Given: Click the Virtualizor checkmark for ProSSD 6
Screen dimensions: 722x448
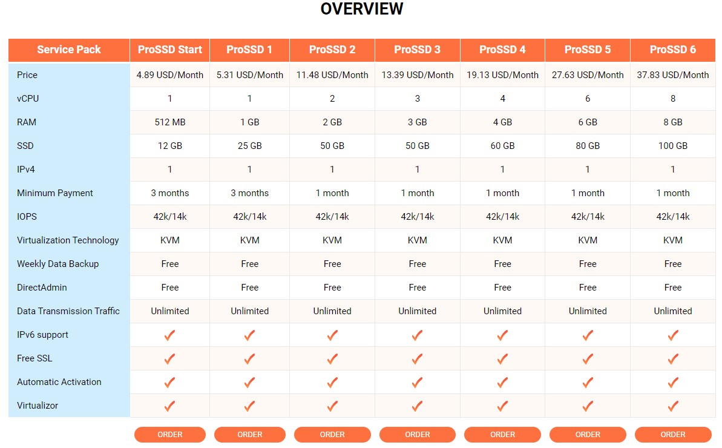Looking at the screenshot, I should [673, 406].
